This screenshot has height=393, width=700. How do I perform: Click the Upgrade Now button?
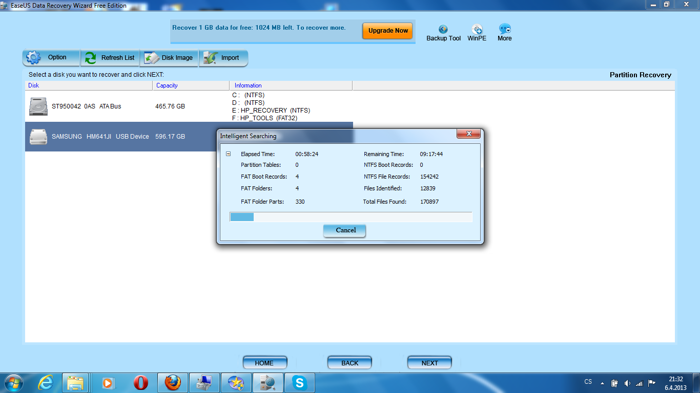pyautogui.click(x=388, y=31)
